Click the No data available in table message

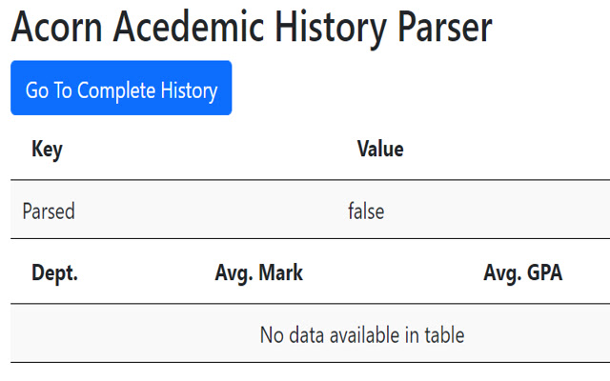tap(362, 335)
